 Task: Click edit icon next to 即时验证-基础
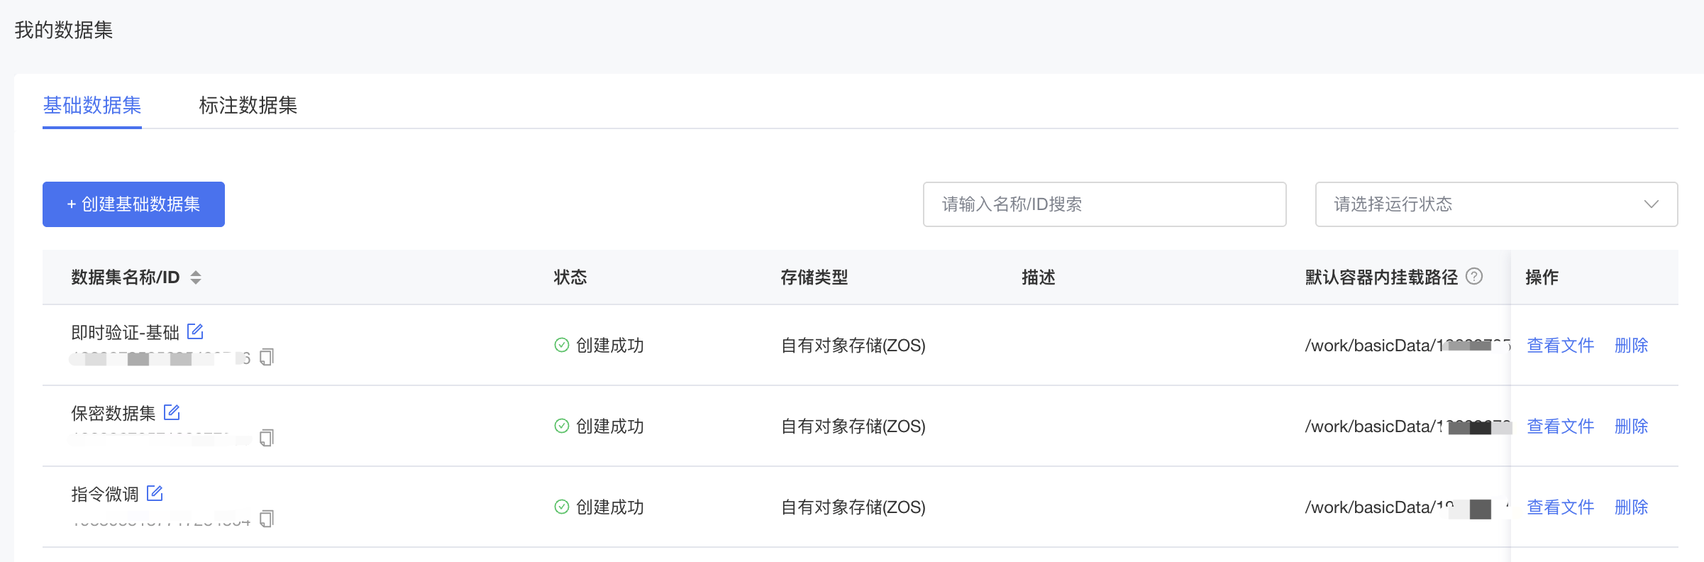[x=195, y=331]
